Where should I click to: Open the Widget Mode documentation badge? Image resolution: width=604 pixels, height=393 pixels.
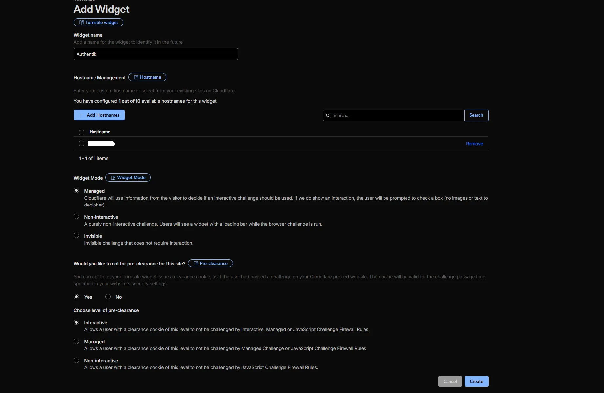(x=128, y=178)
